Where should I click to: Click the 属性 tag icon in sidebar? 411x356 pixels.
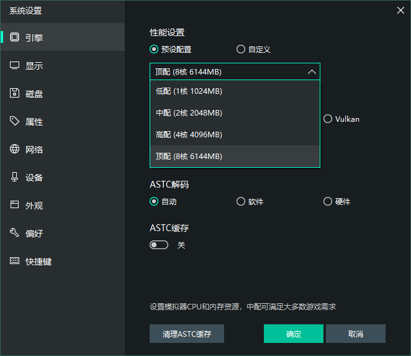tap(14, 121)
